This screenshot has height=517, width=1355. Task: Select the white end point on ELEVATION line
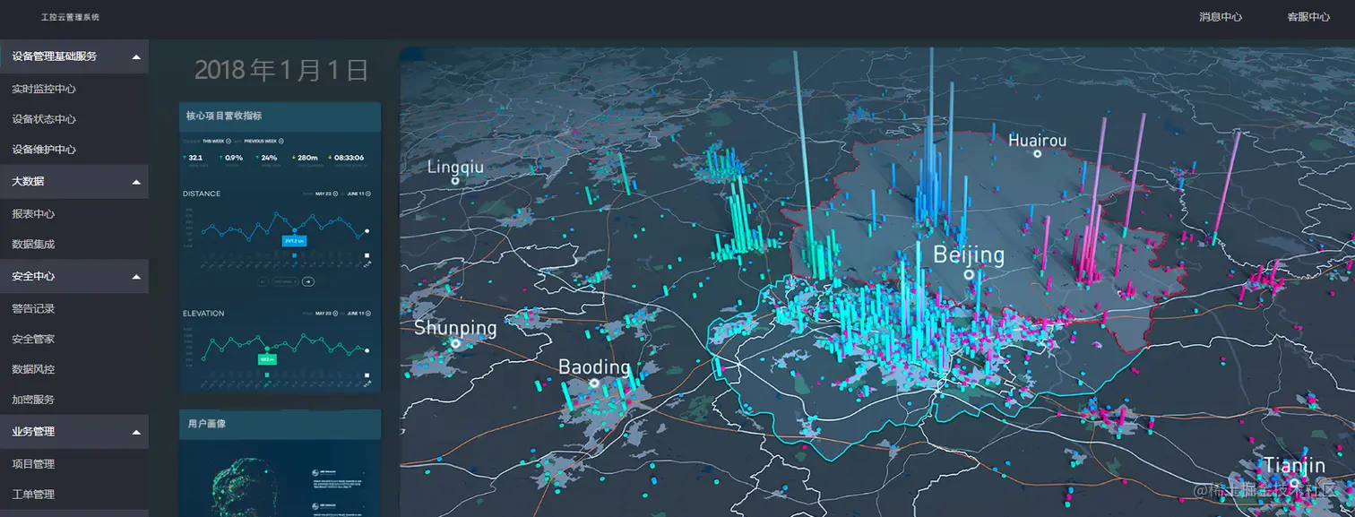(367, 350)
